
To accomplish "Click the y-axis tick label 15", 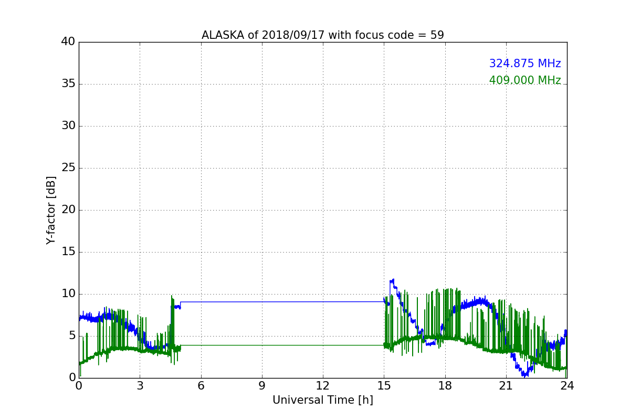I will 68,252.
